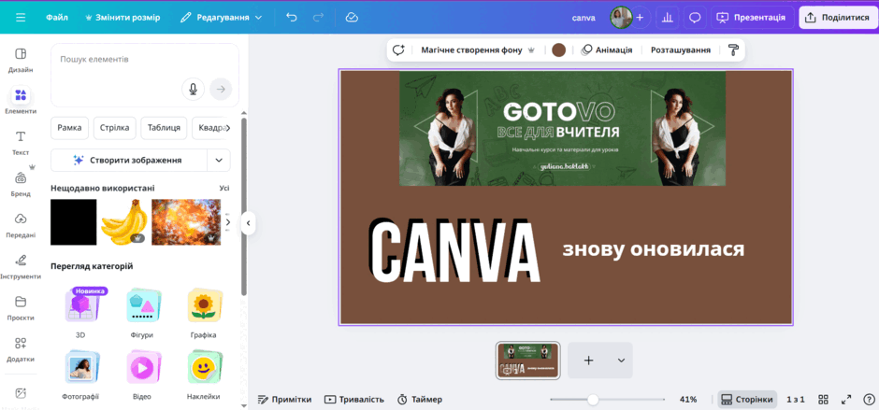879x410 pixels.
Task: Add a new page with plus button
Action: click(x=588, y=361)
